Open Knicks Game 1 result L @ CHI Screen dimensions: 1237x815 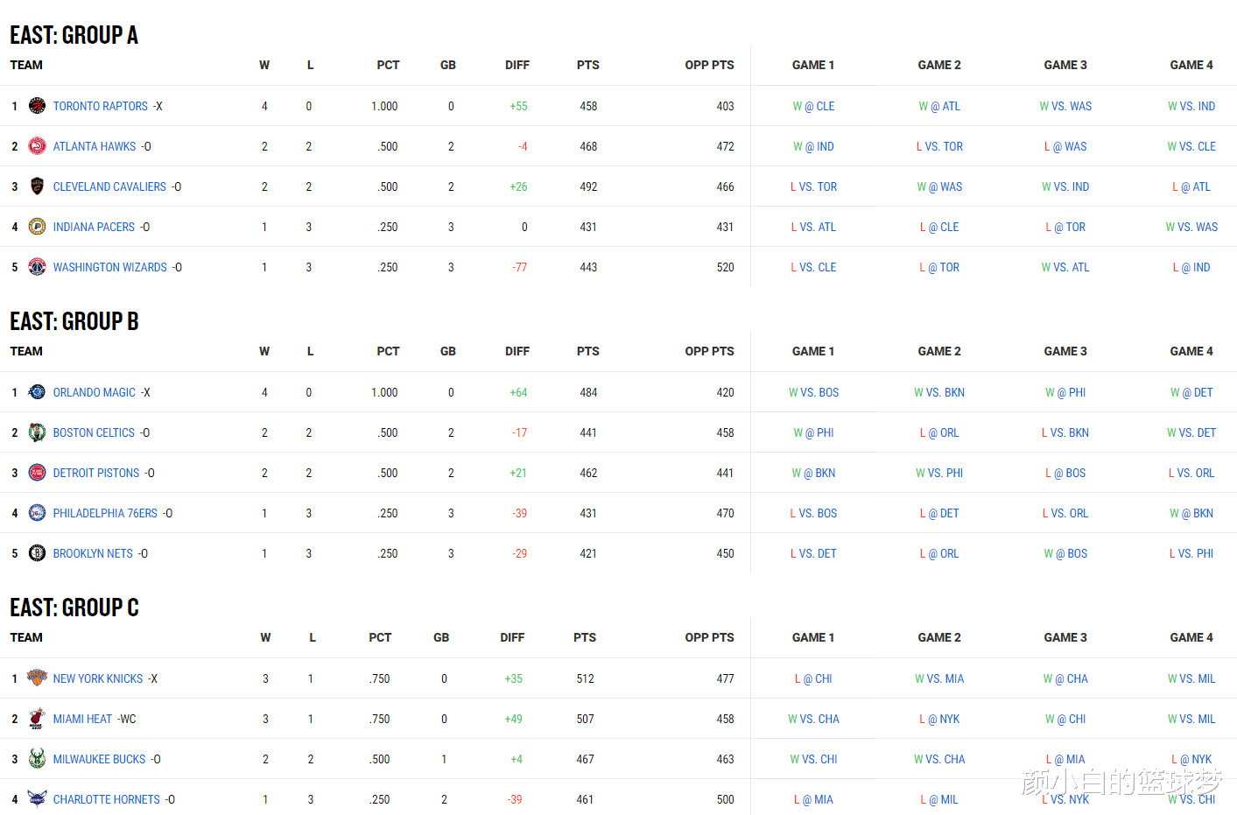pos(813,678)
